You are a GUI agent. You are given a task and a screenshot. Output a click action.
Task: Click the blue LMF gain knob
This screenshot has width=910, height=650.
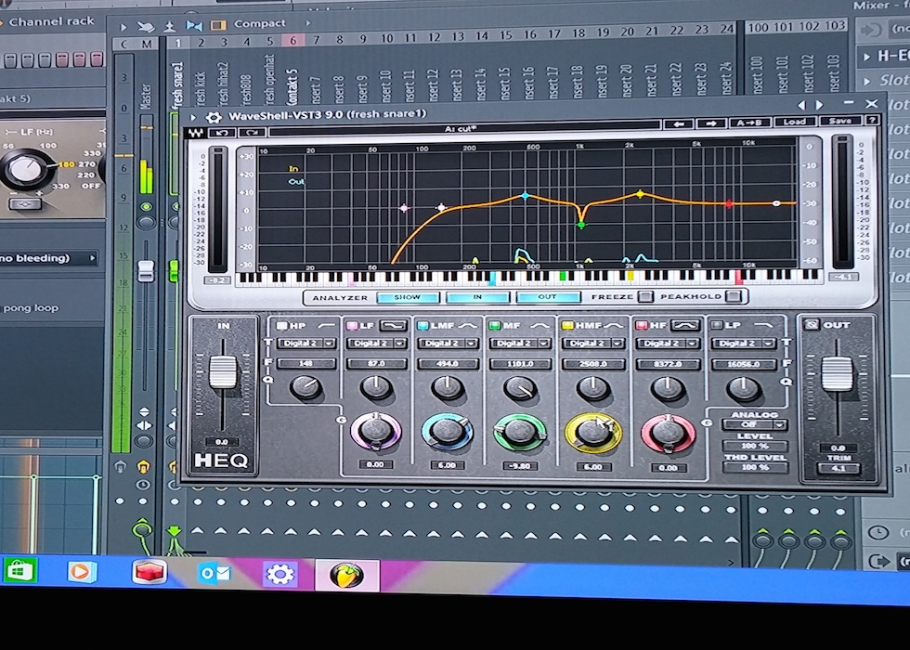[x=447, y=433]
